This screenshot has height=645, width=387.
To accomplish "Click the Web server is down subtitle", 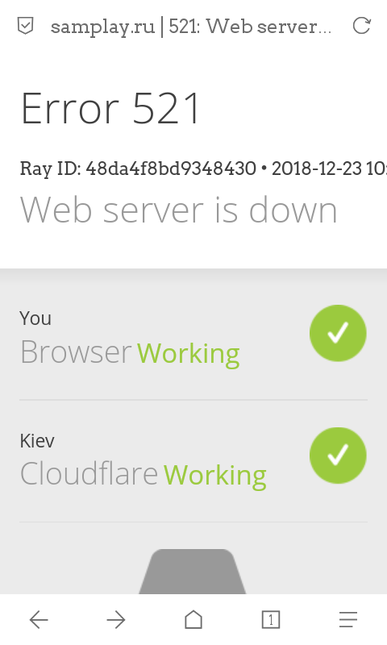I will 179,210.
